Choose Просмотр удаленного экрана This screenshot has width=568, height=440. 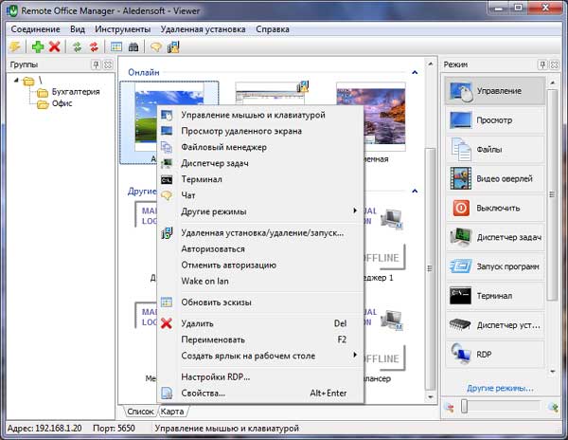pos(260,131)
